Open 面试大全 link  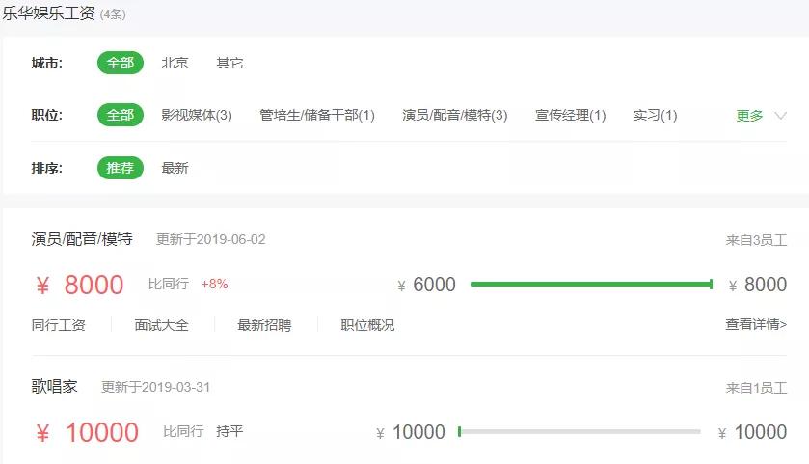click(161, 325)
